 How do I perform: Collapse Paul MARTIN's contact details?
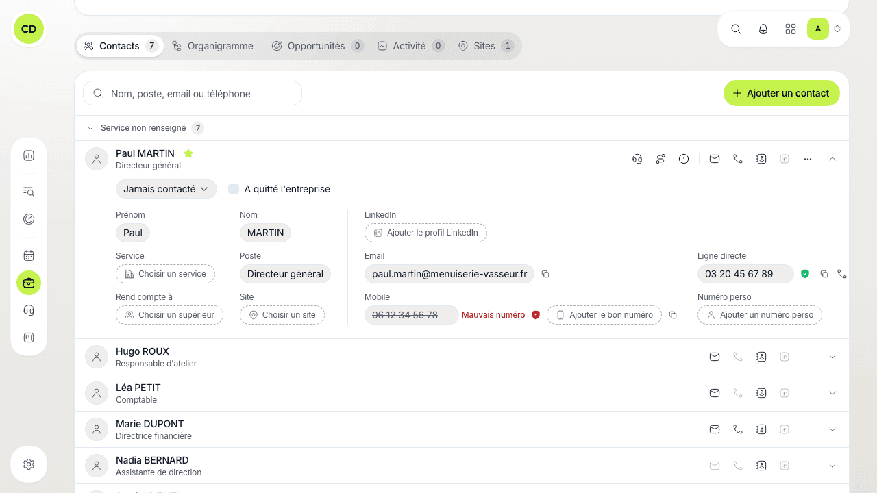832,159
